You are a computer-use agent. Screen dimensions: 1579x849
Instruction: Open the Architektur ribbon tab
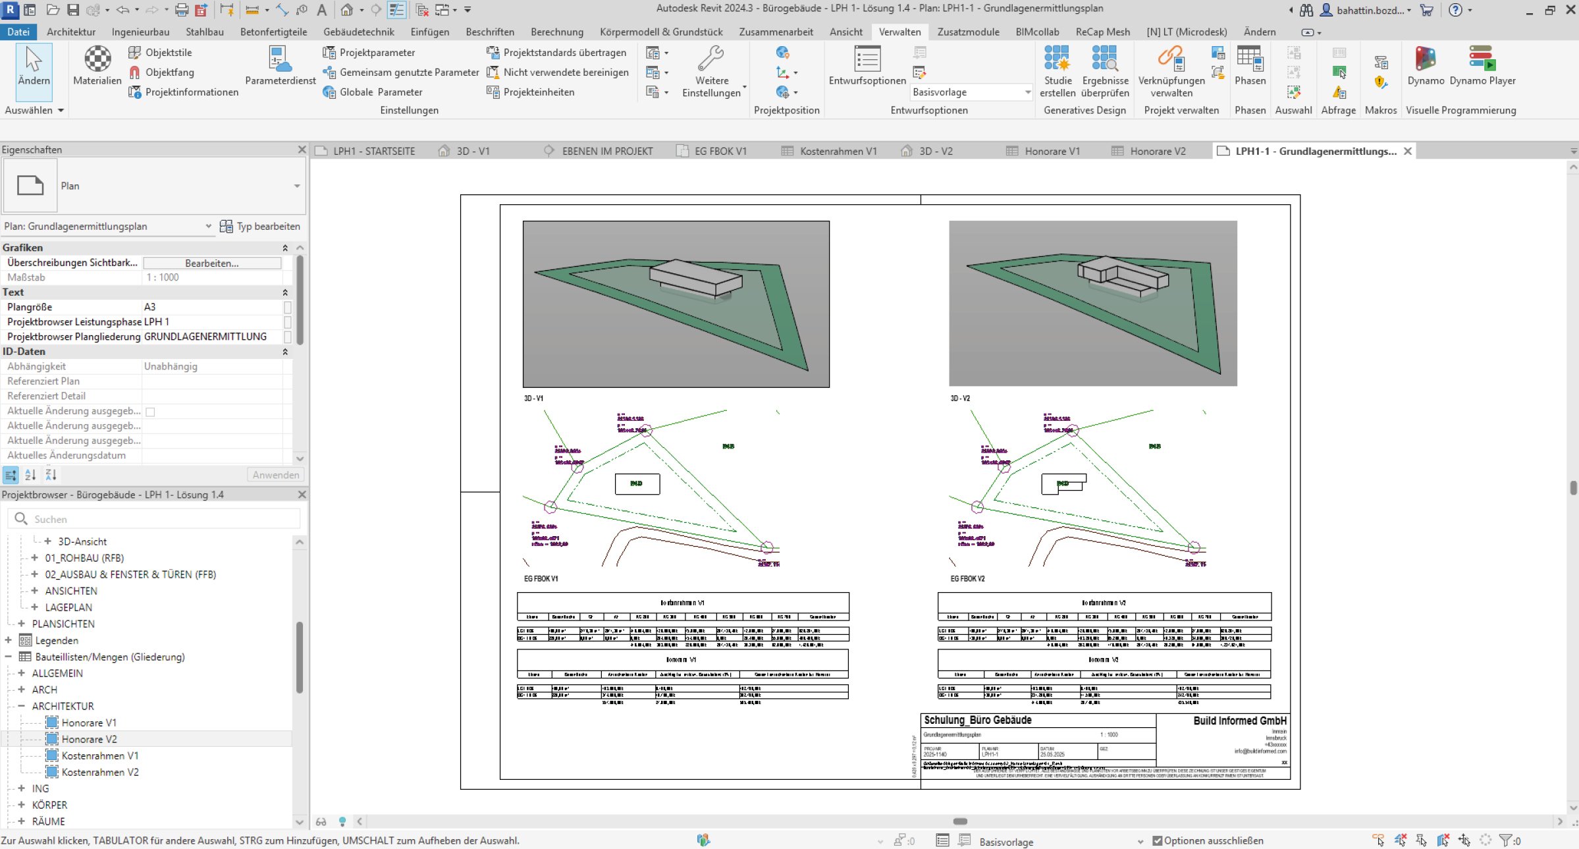click(71, 32)
